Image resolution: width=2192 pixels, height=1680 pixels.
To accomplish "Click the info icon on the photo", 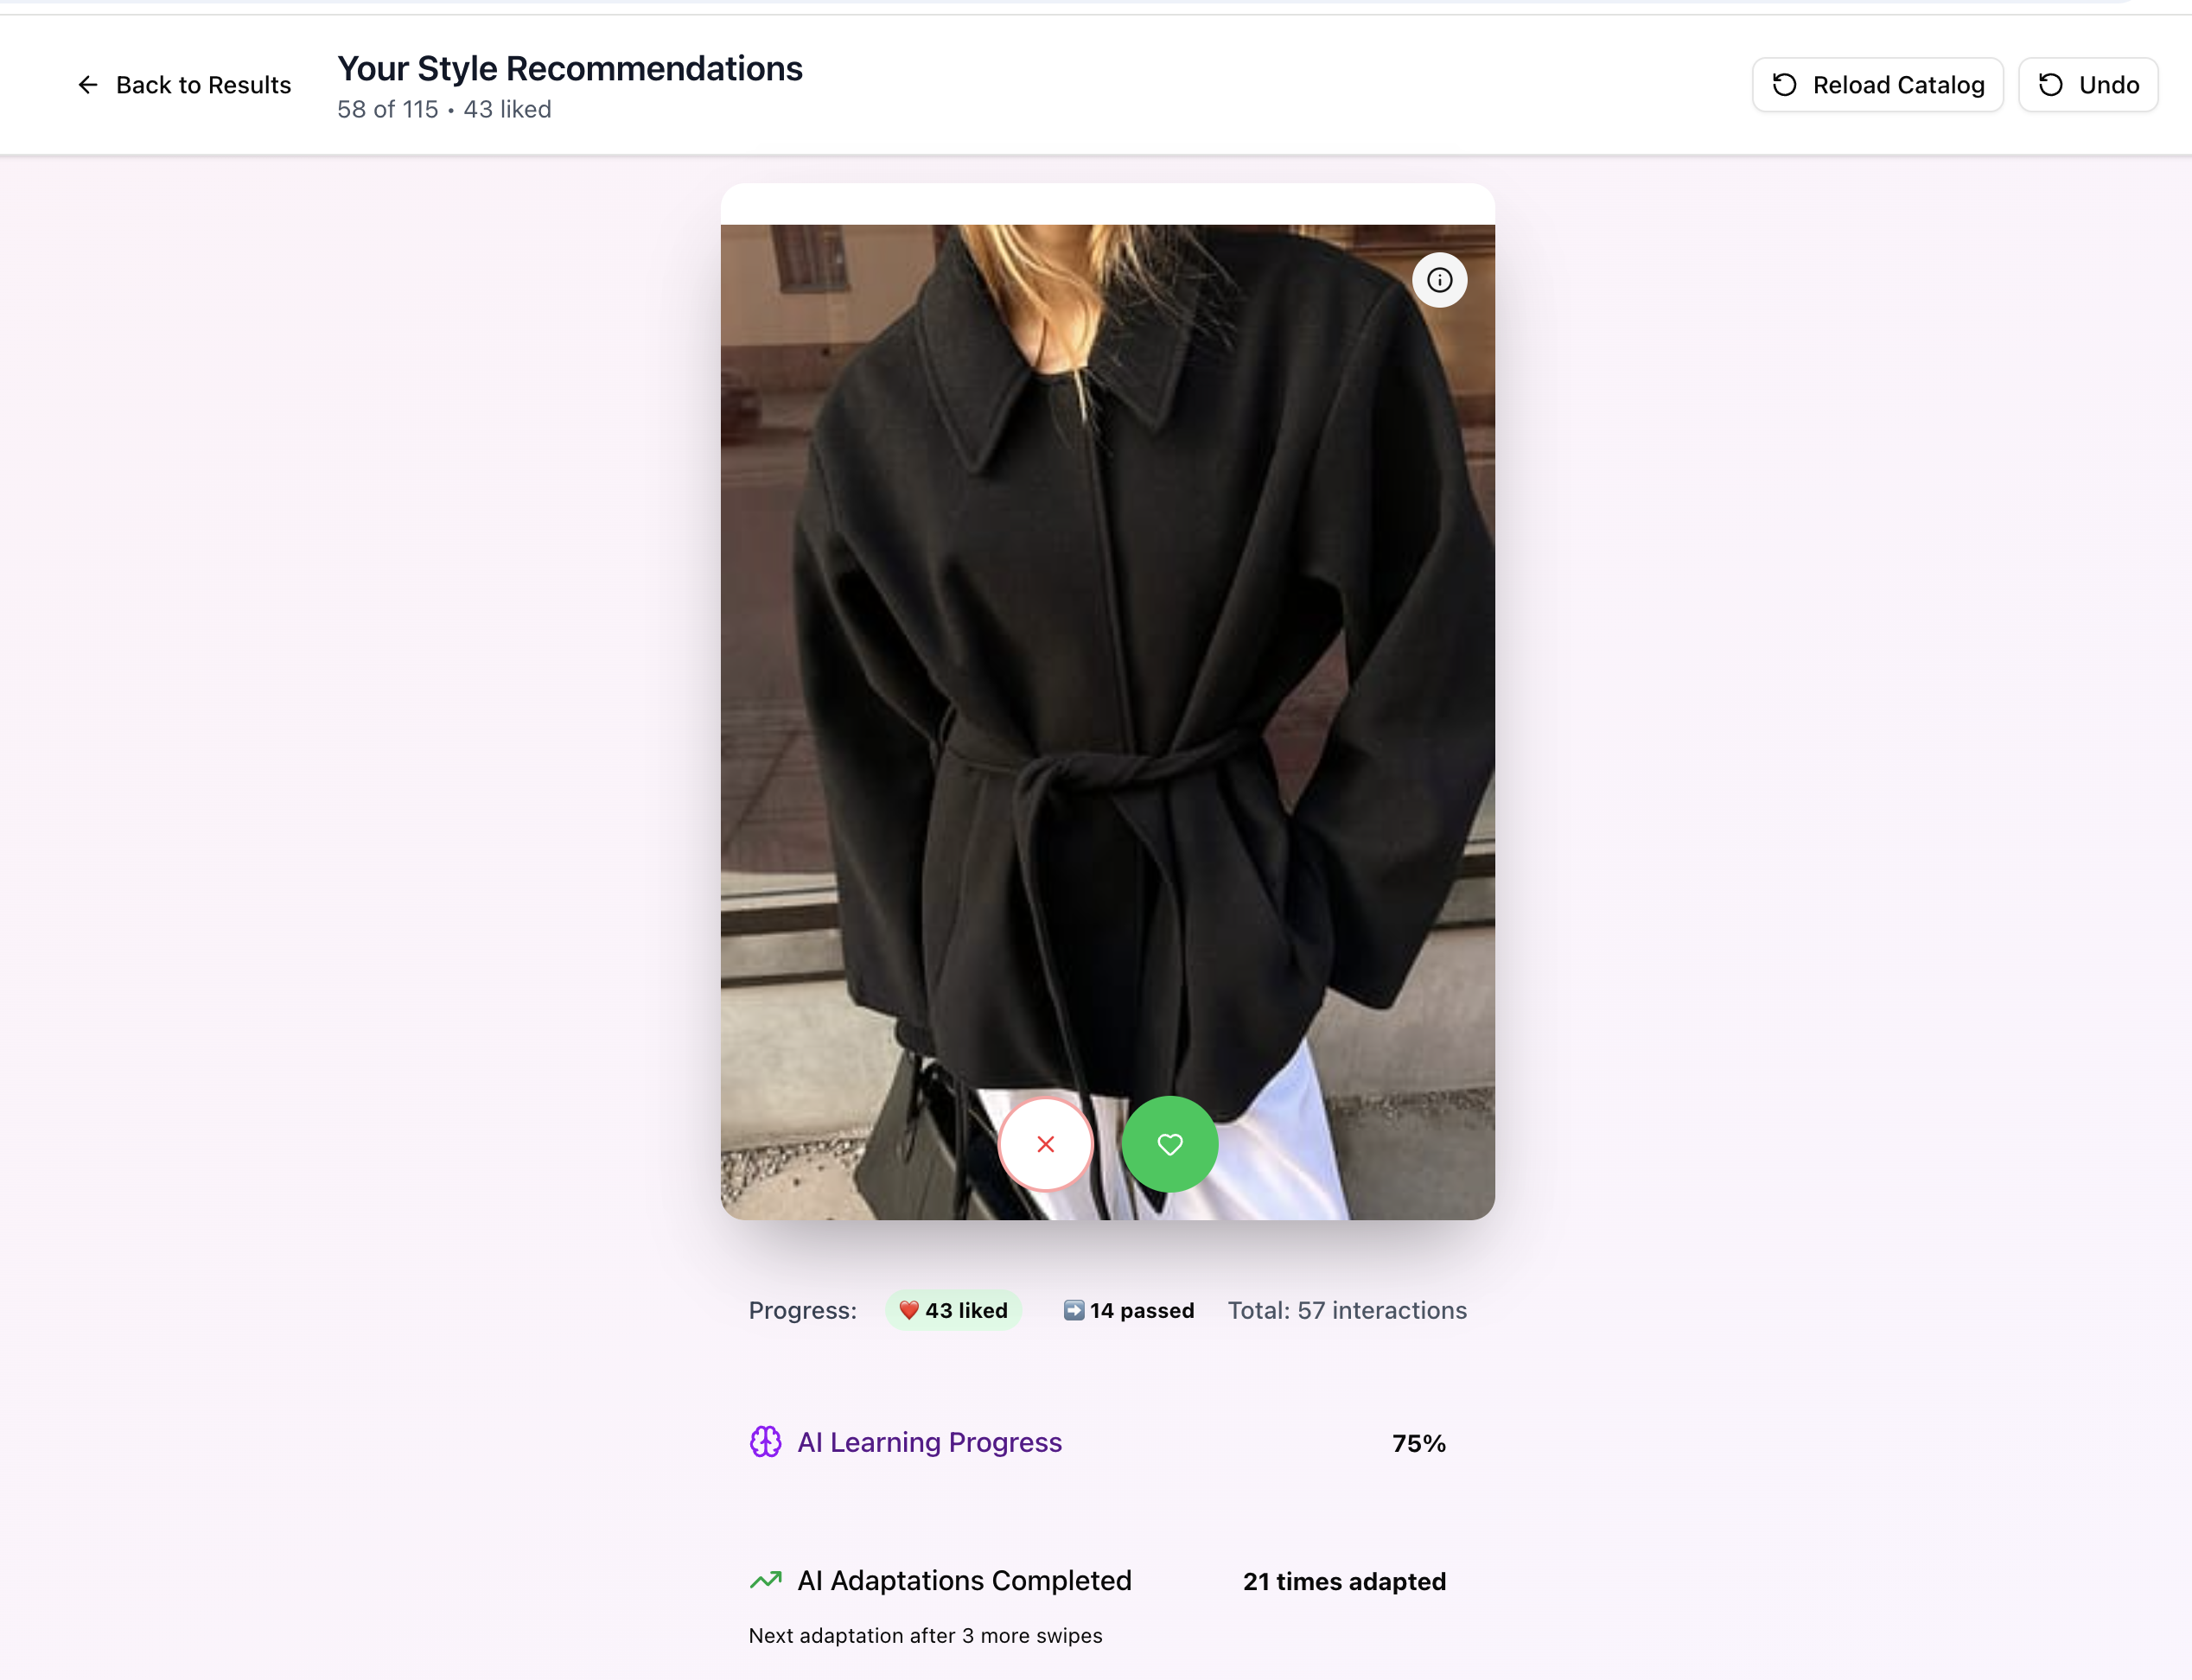I will (1439, 280).
